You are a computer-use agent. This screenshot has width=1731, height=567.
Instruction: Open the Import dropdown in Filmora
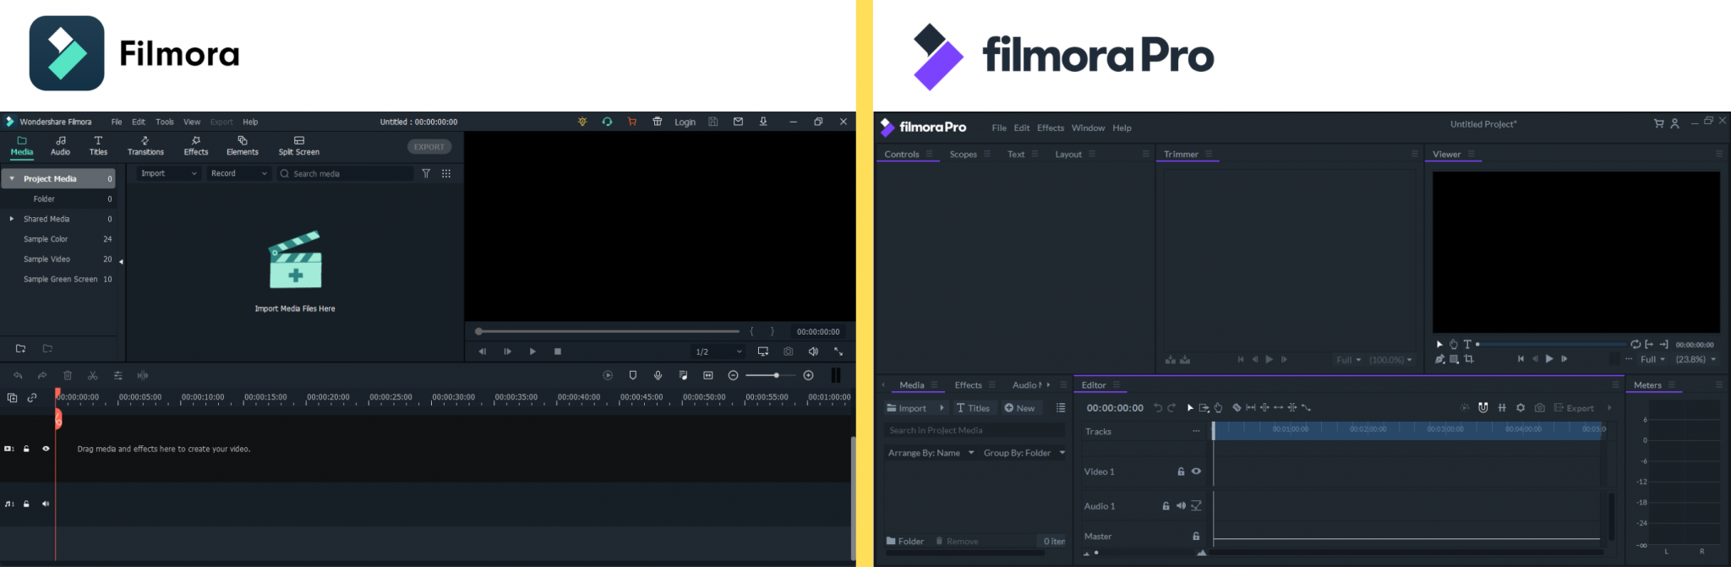click(x=168, y=173)
